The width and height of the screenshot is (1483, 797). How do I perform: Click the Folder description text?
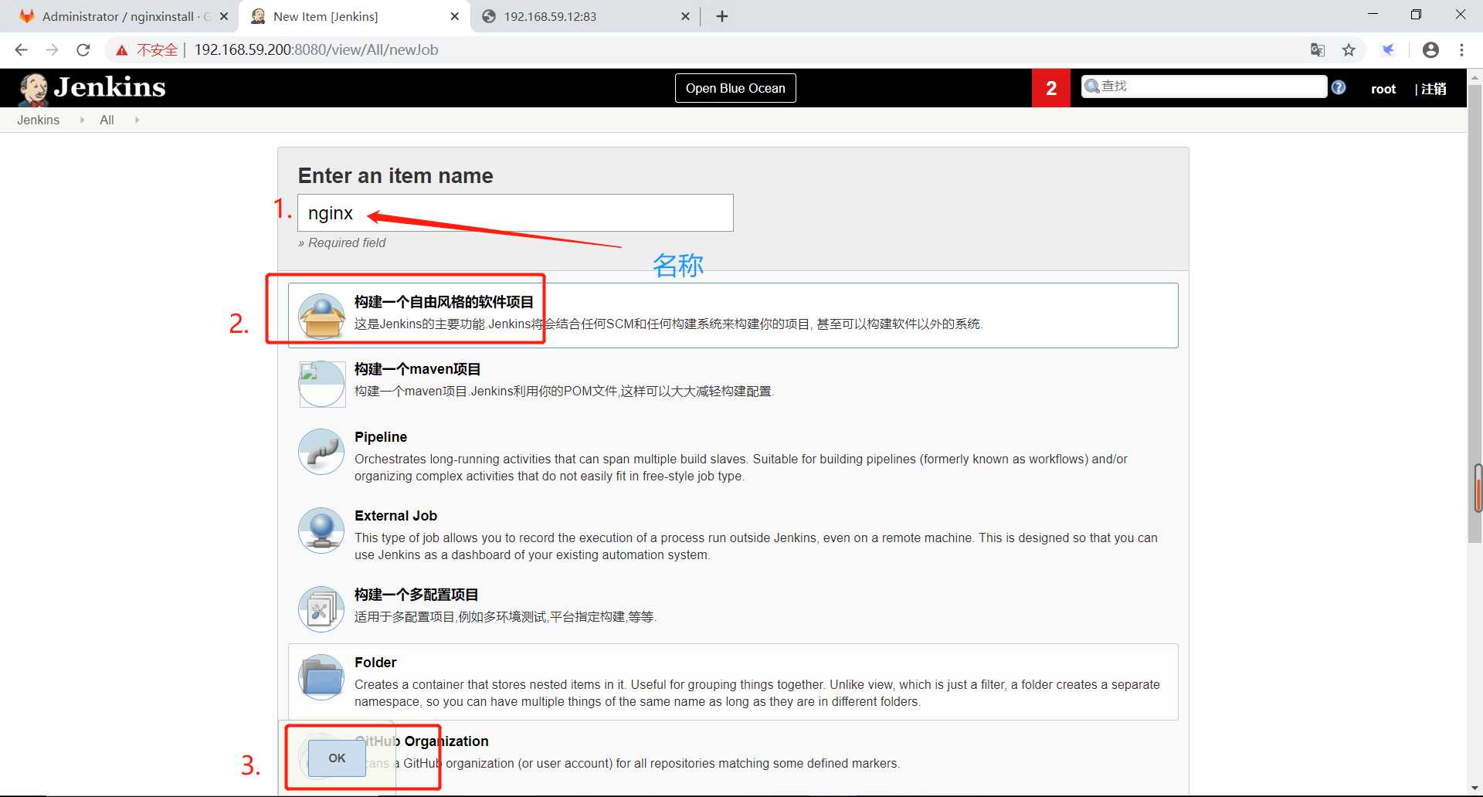point(757,693)
